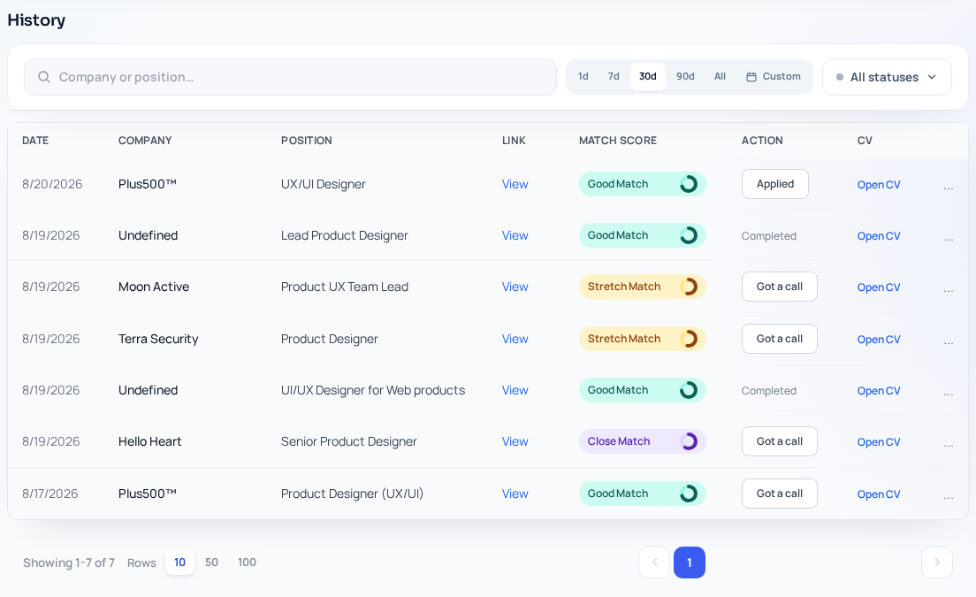Viewport: 976px width, 597px height.
Task: Click Good Match badge for Lead Product Designer
Action: click(643, 235)
